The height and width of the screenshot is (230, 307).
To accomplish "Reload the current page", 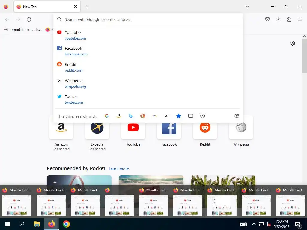I will click(29, 19).
